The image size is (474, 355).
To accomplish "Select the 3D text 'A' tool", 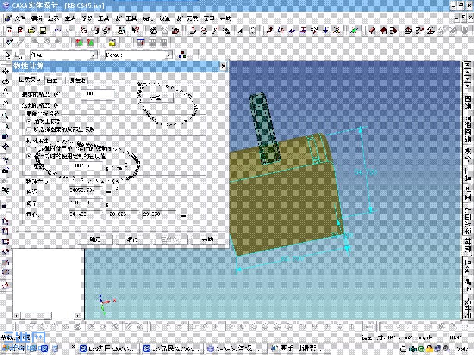I will [x=241, y=30].
